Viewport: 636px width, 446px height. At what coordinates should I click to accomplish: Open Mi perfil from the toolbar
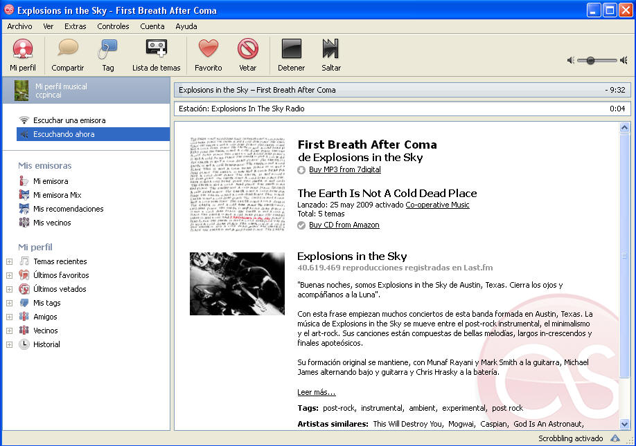coord(23,55)
